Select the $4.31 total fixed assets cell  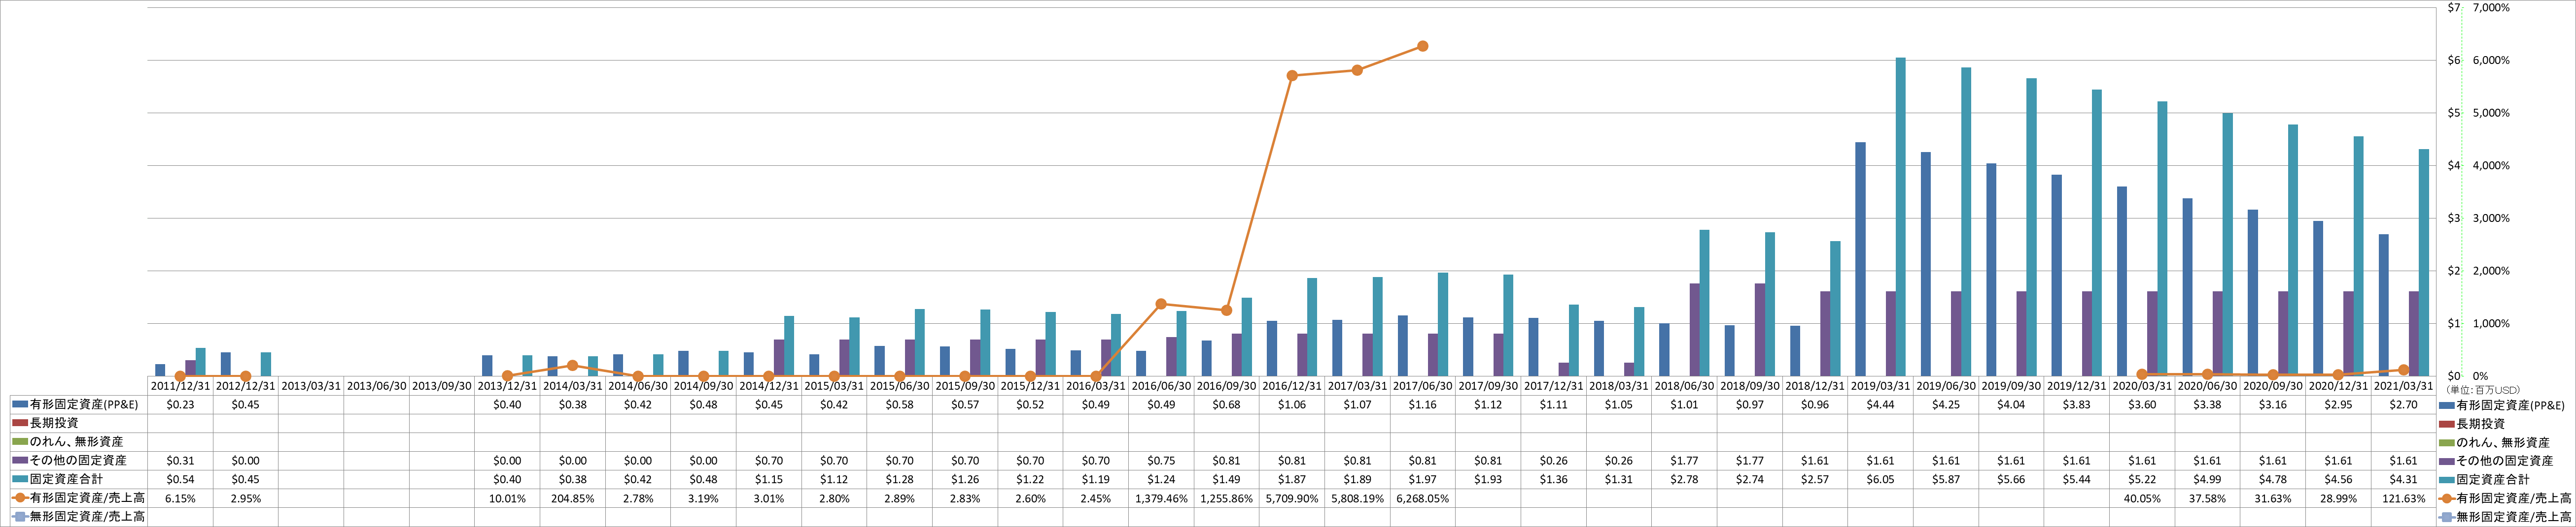click(2404, 480)
